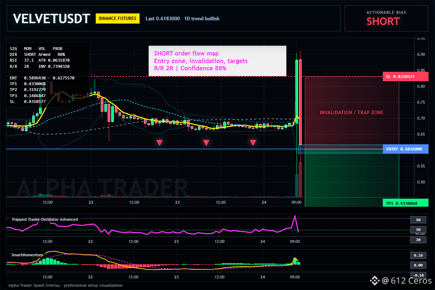Click the 09:00 time label under main chart
This screenshot has height=290, width=435.
[x=297, y=202]
